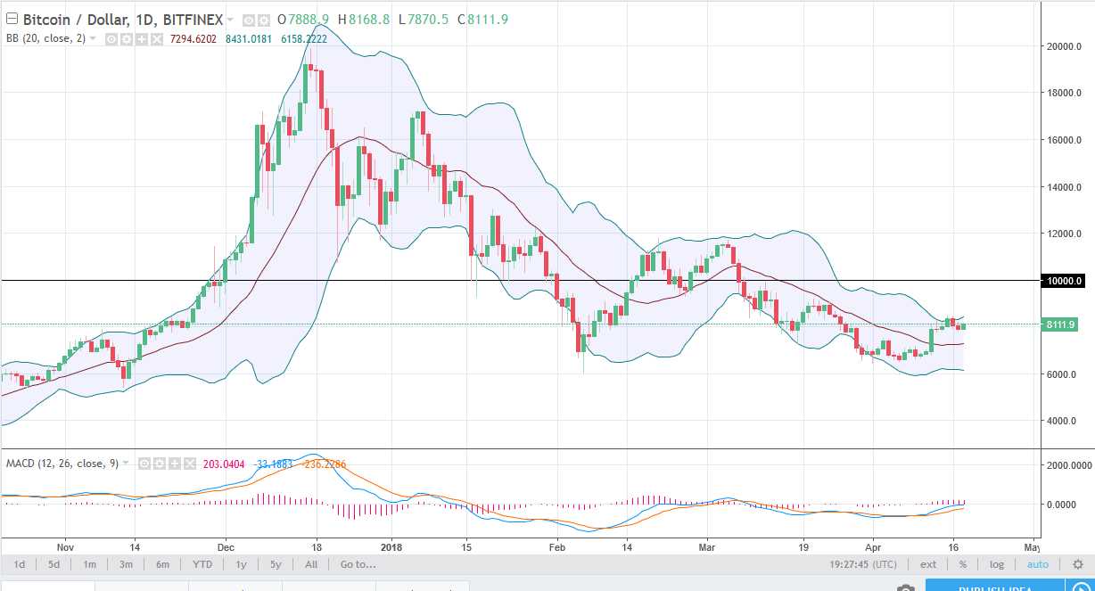Toggle extended hours with the ext button
Screen dimensions: 1095x591
coord(928,564)
